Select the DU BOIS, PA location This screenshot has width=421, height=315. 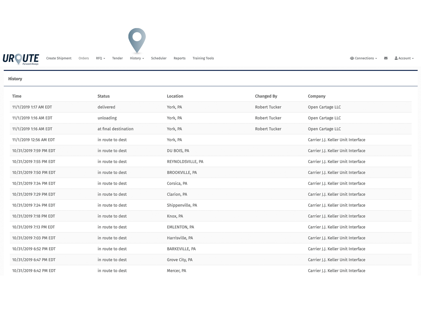click(x=178, y=151)
